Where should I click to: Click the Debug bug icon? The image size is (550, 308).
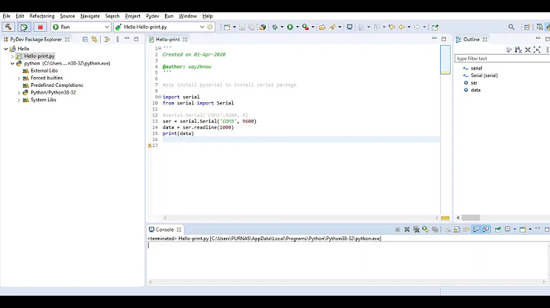pos(275,27)
